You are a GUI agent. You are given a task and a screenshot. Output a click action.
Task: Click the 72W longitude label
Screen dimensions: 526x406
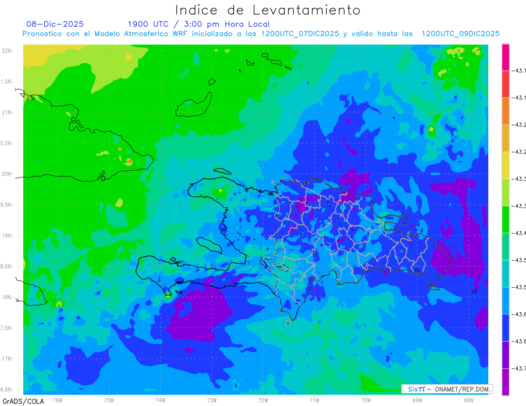coord(263,400)
